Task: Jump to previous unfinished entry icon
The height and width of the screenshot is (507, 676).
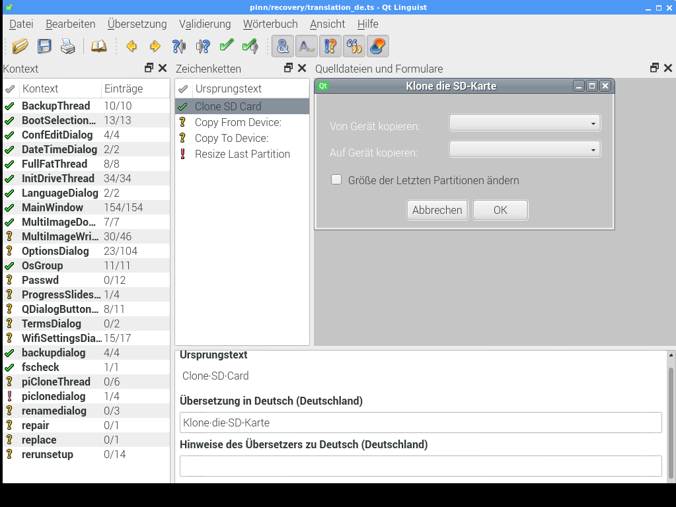Action: (179, 46)
